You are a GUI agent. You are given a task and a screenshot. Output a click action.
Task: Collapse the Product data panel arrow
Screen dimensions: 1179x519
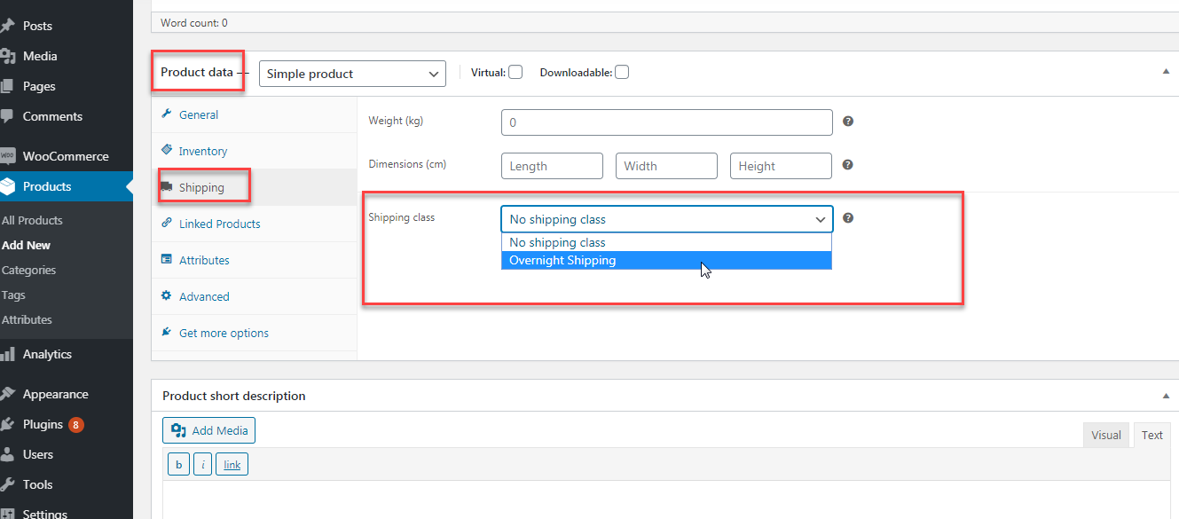(1166, 72)
